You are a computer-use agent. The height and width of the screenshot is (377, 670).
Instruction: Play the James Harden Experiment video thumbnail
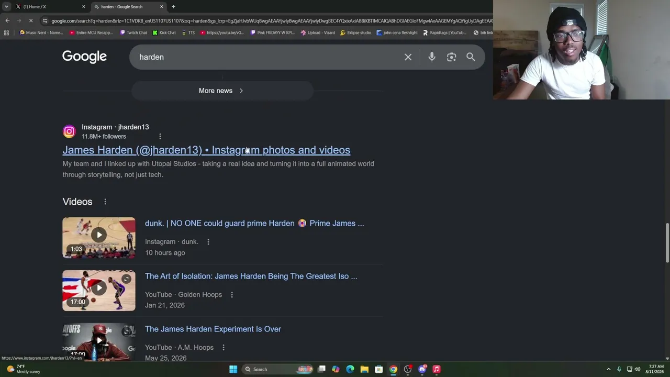tap(99, 341)
